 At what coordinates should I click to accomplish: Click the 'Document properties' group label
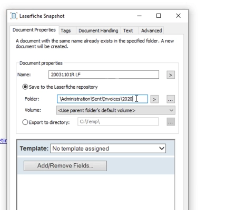[41, 63]
